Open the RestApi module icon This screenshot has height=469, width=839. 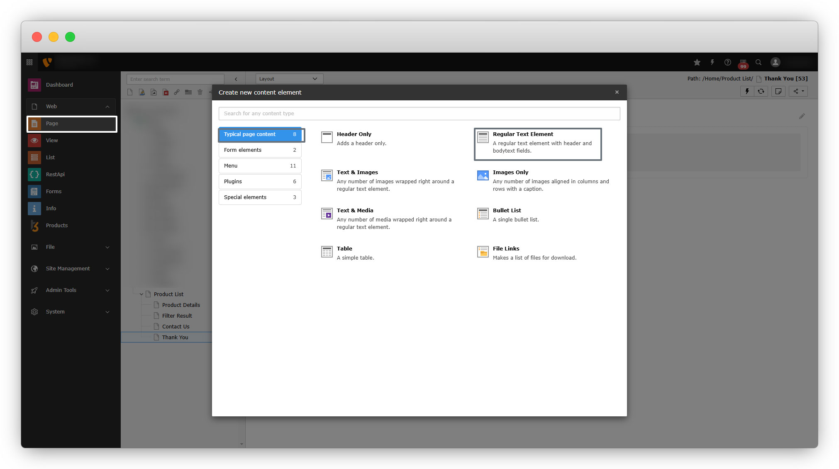(x=34, y=175)
